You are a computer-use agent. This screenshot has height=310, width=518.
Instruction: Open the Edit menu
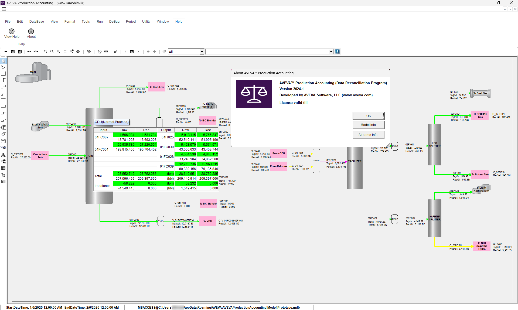pos(20,22)
